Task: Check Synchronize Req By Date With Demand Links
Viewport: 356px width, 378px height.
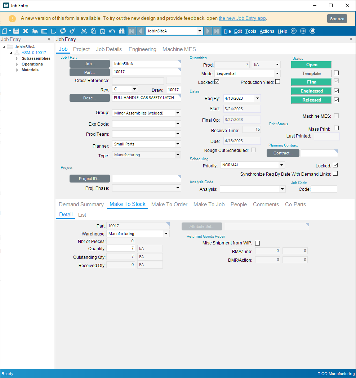Action: tap(335, 174)
